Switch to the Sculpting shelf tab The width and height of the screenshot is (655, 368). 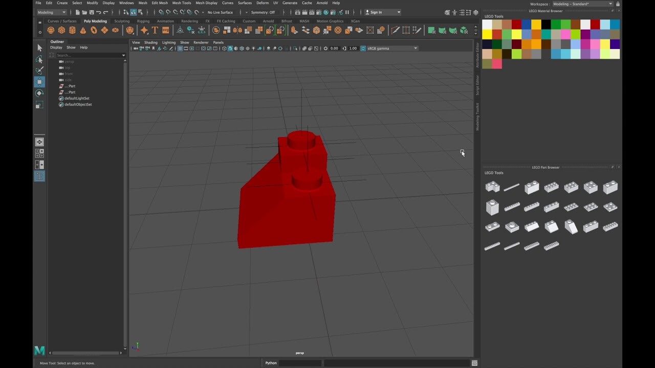121,21
